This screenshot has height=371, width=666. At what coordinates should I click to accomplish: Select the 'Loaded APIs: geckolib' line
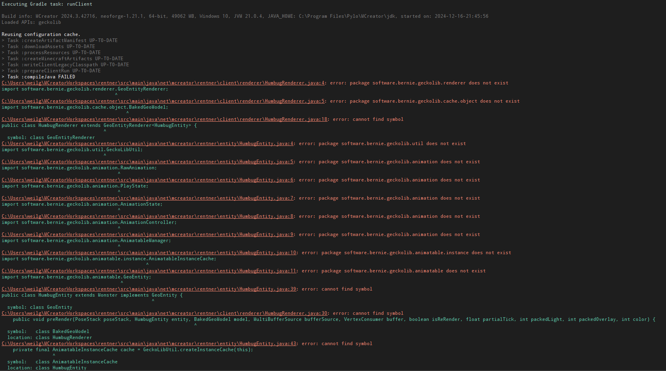[x=31, y=22]
